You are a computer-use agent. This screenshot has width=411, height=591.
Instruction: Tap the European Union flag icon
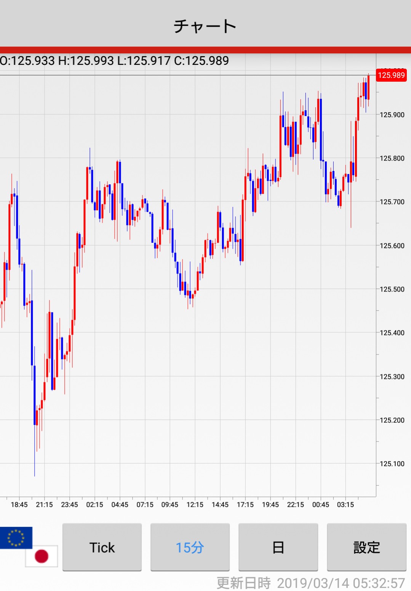(16, 537)
